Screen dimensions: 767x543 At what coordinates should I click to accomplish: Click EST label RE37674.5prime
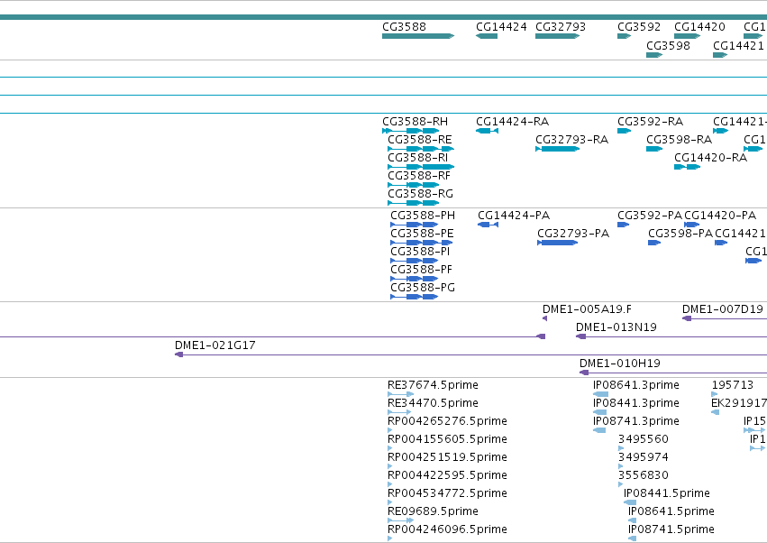click(433, 385)
